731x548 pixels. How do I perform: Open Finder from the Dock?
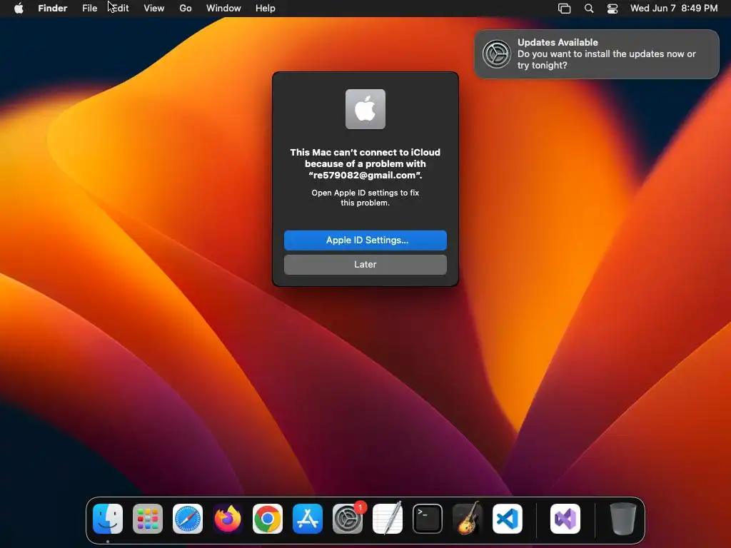point(108,519)
